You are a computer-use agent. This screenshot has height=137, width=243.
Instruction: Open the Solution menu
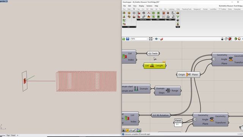[149, 6]
